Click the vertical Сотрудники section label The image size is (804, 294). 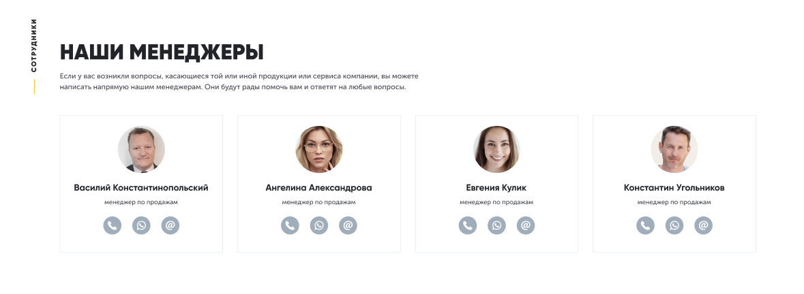34,46
